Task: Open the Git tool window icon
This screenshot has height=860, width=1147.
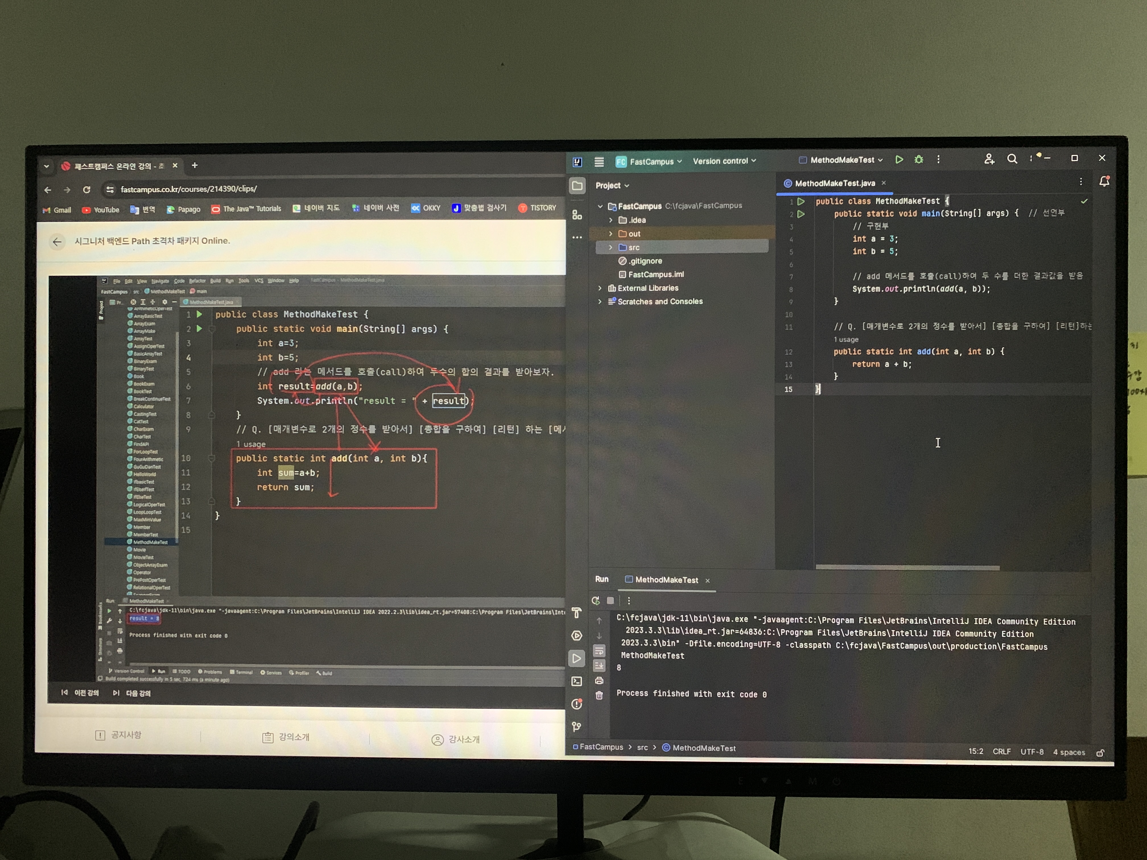Action: [x=577, y=727]
